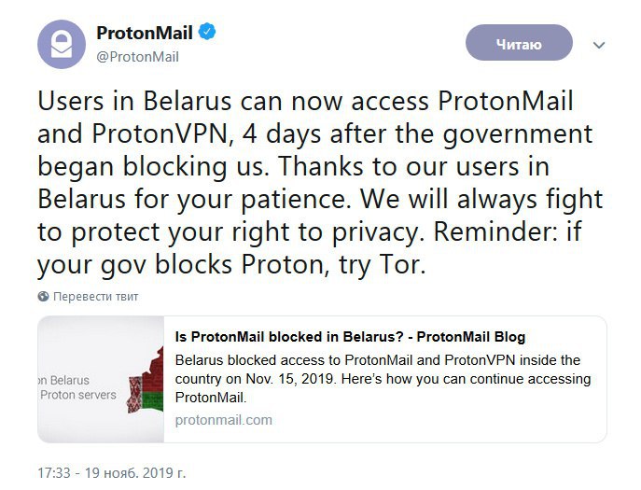Expand the tweet options chevron
The width and height of the screenshot is (641, 490).
click(600, 44)
